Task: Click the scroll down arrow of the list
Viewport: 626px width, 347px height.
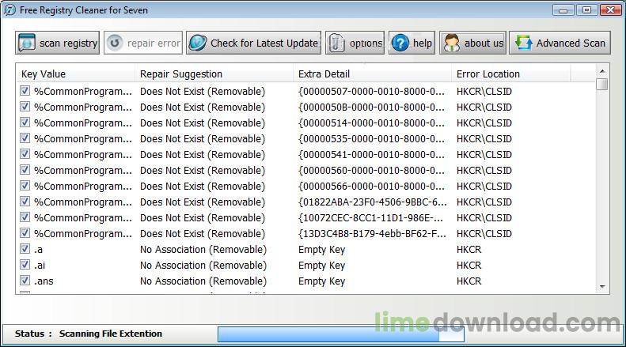Action: (602, 287)
